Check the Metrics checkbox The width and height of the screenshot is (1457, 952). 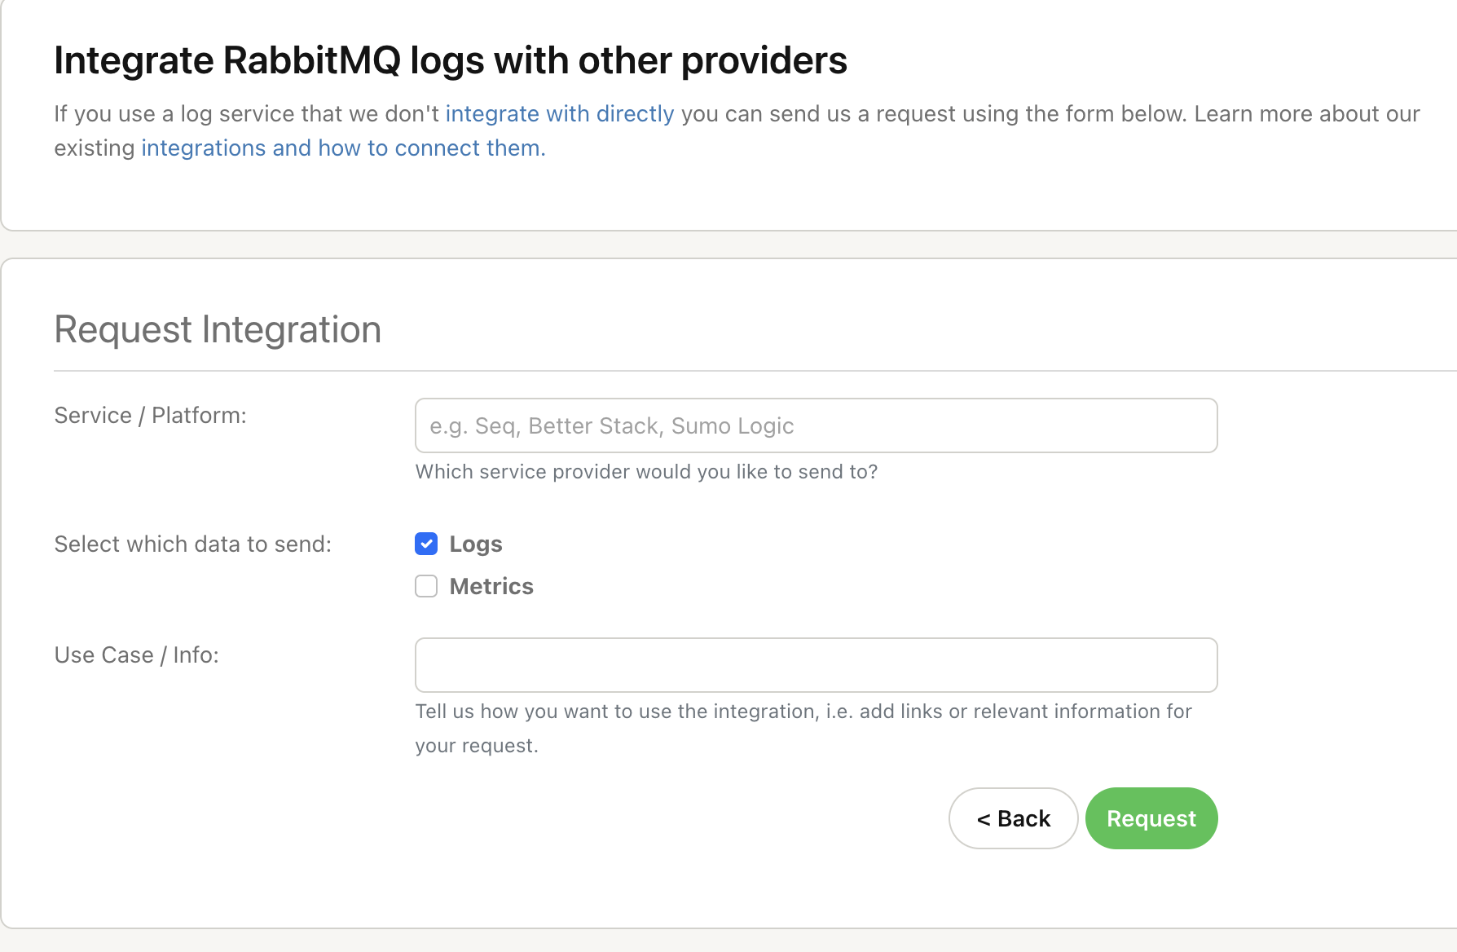pos(426,586)
